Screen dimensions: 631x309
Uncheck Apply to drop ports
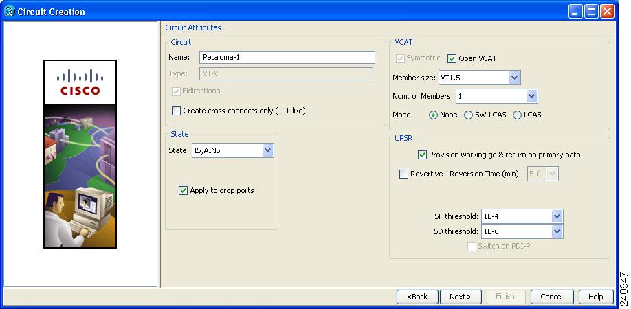pyautogui.click(x=183, y=190)
